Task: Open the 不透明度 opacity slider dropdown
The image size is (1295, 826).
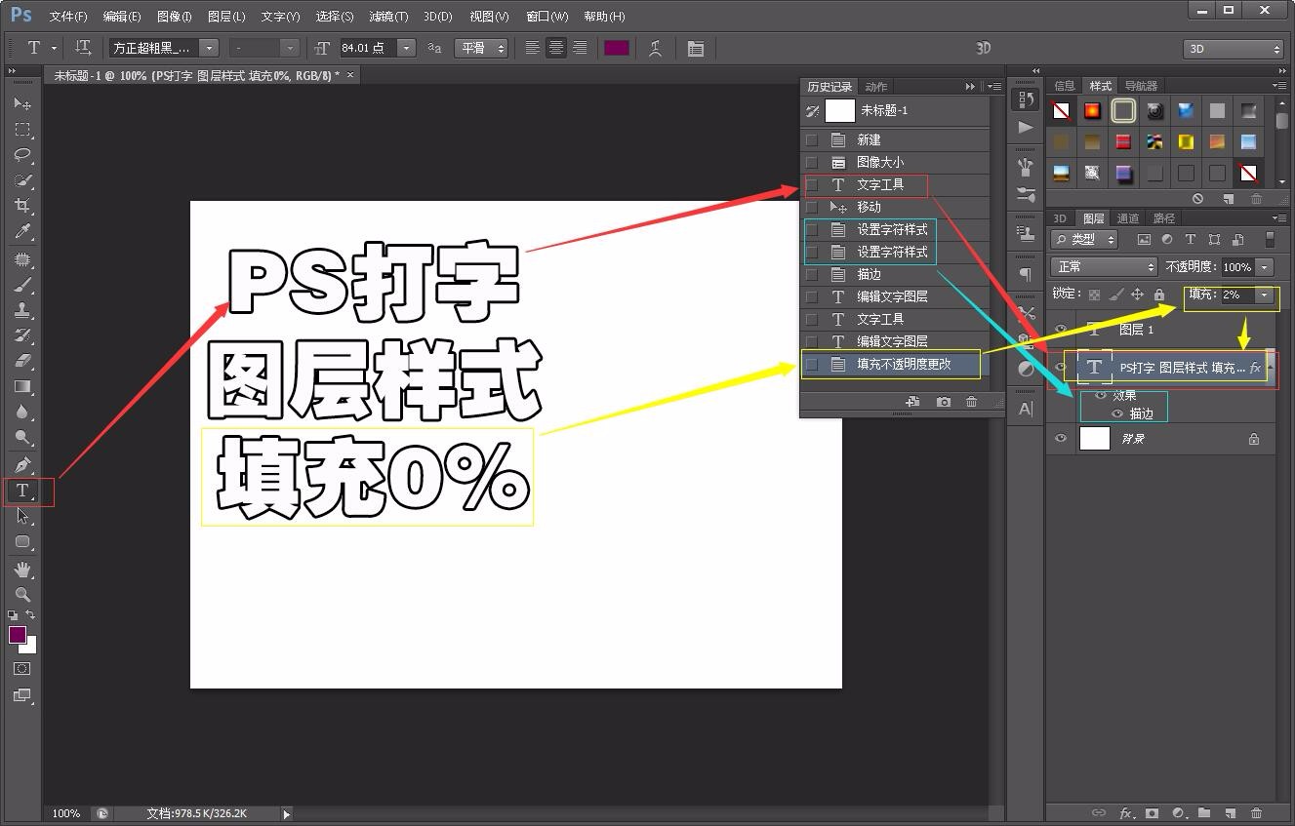Action: point(1265,267)
